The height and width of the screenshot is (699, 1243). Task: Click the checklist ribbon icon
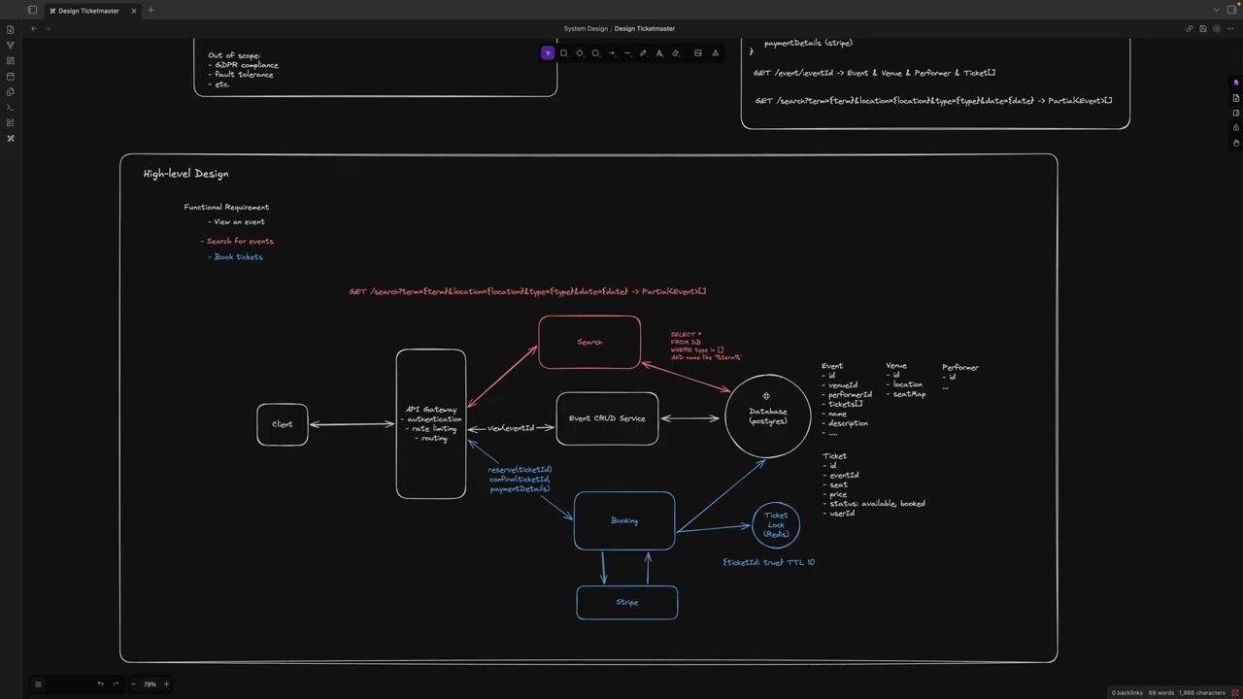click(x=11, y=122)
